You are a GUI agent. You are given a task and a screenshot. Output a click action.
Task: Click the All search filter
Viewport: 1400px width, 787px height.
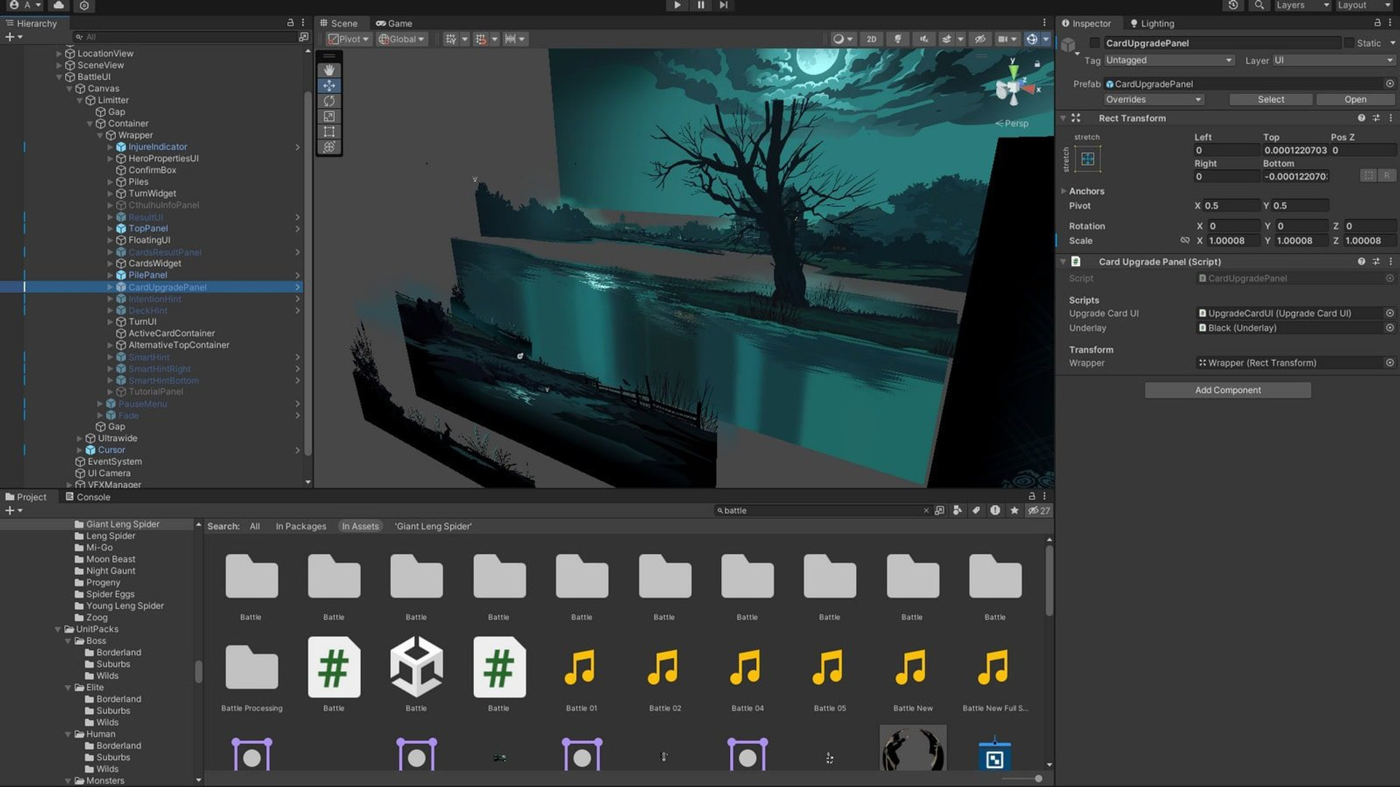click(x=254, y=526)
